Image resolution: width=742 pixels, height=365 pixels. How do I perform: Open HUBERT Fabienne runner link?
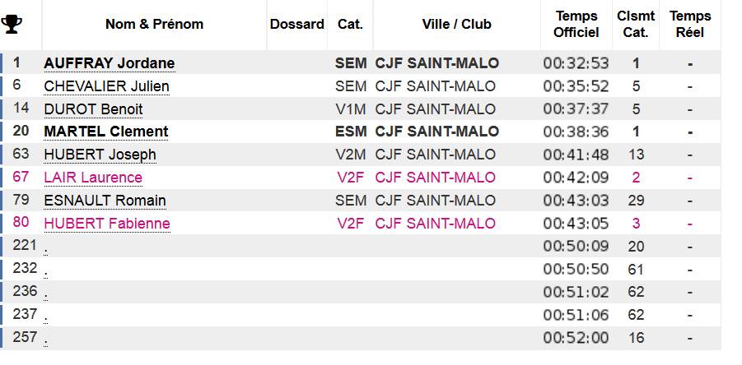107,224
